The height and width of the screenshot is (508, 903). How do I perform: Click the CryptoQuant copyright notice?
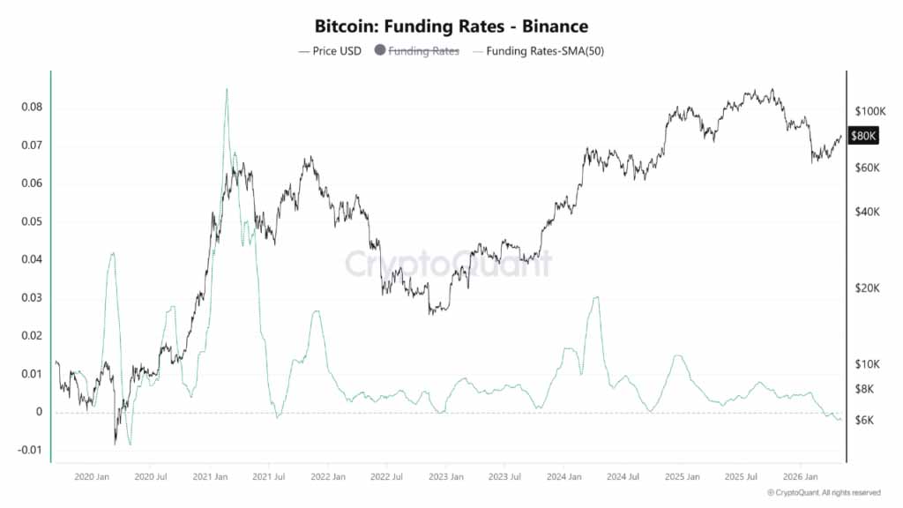(825, 492)
